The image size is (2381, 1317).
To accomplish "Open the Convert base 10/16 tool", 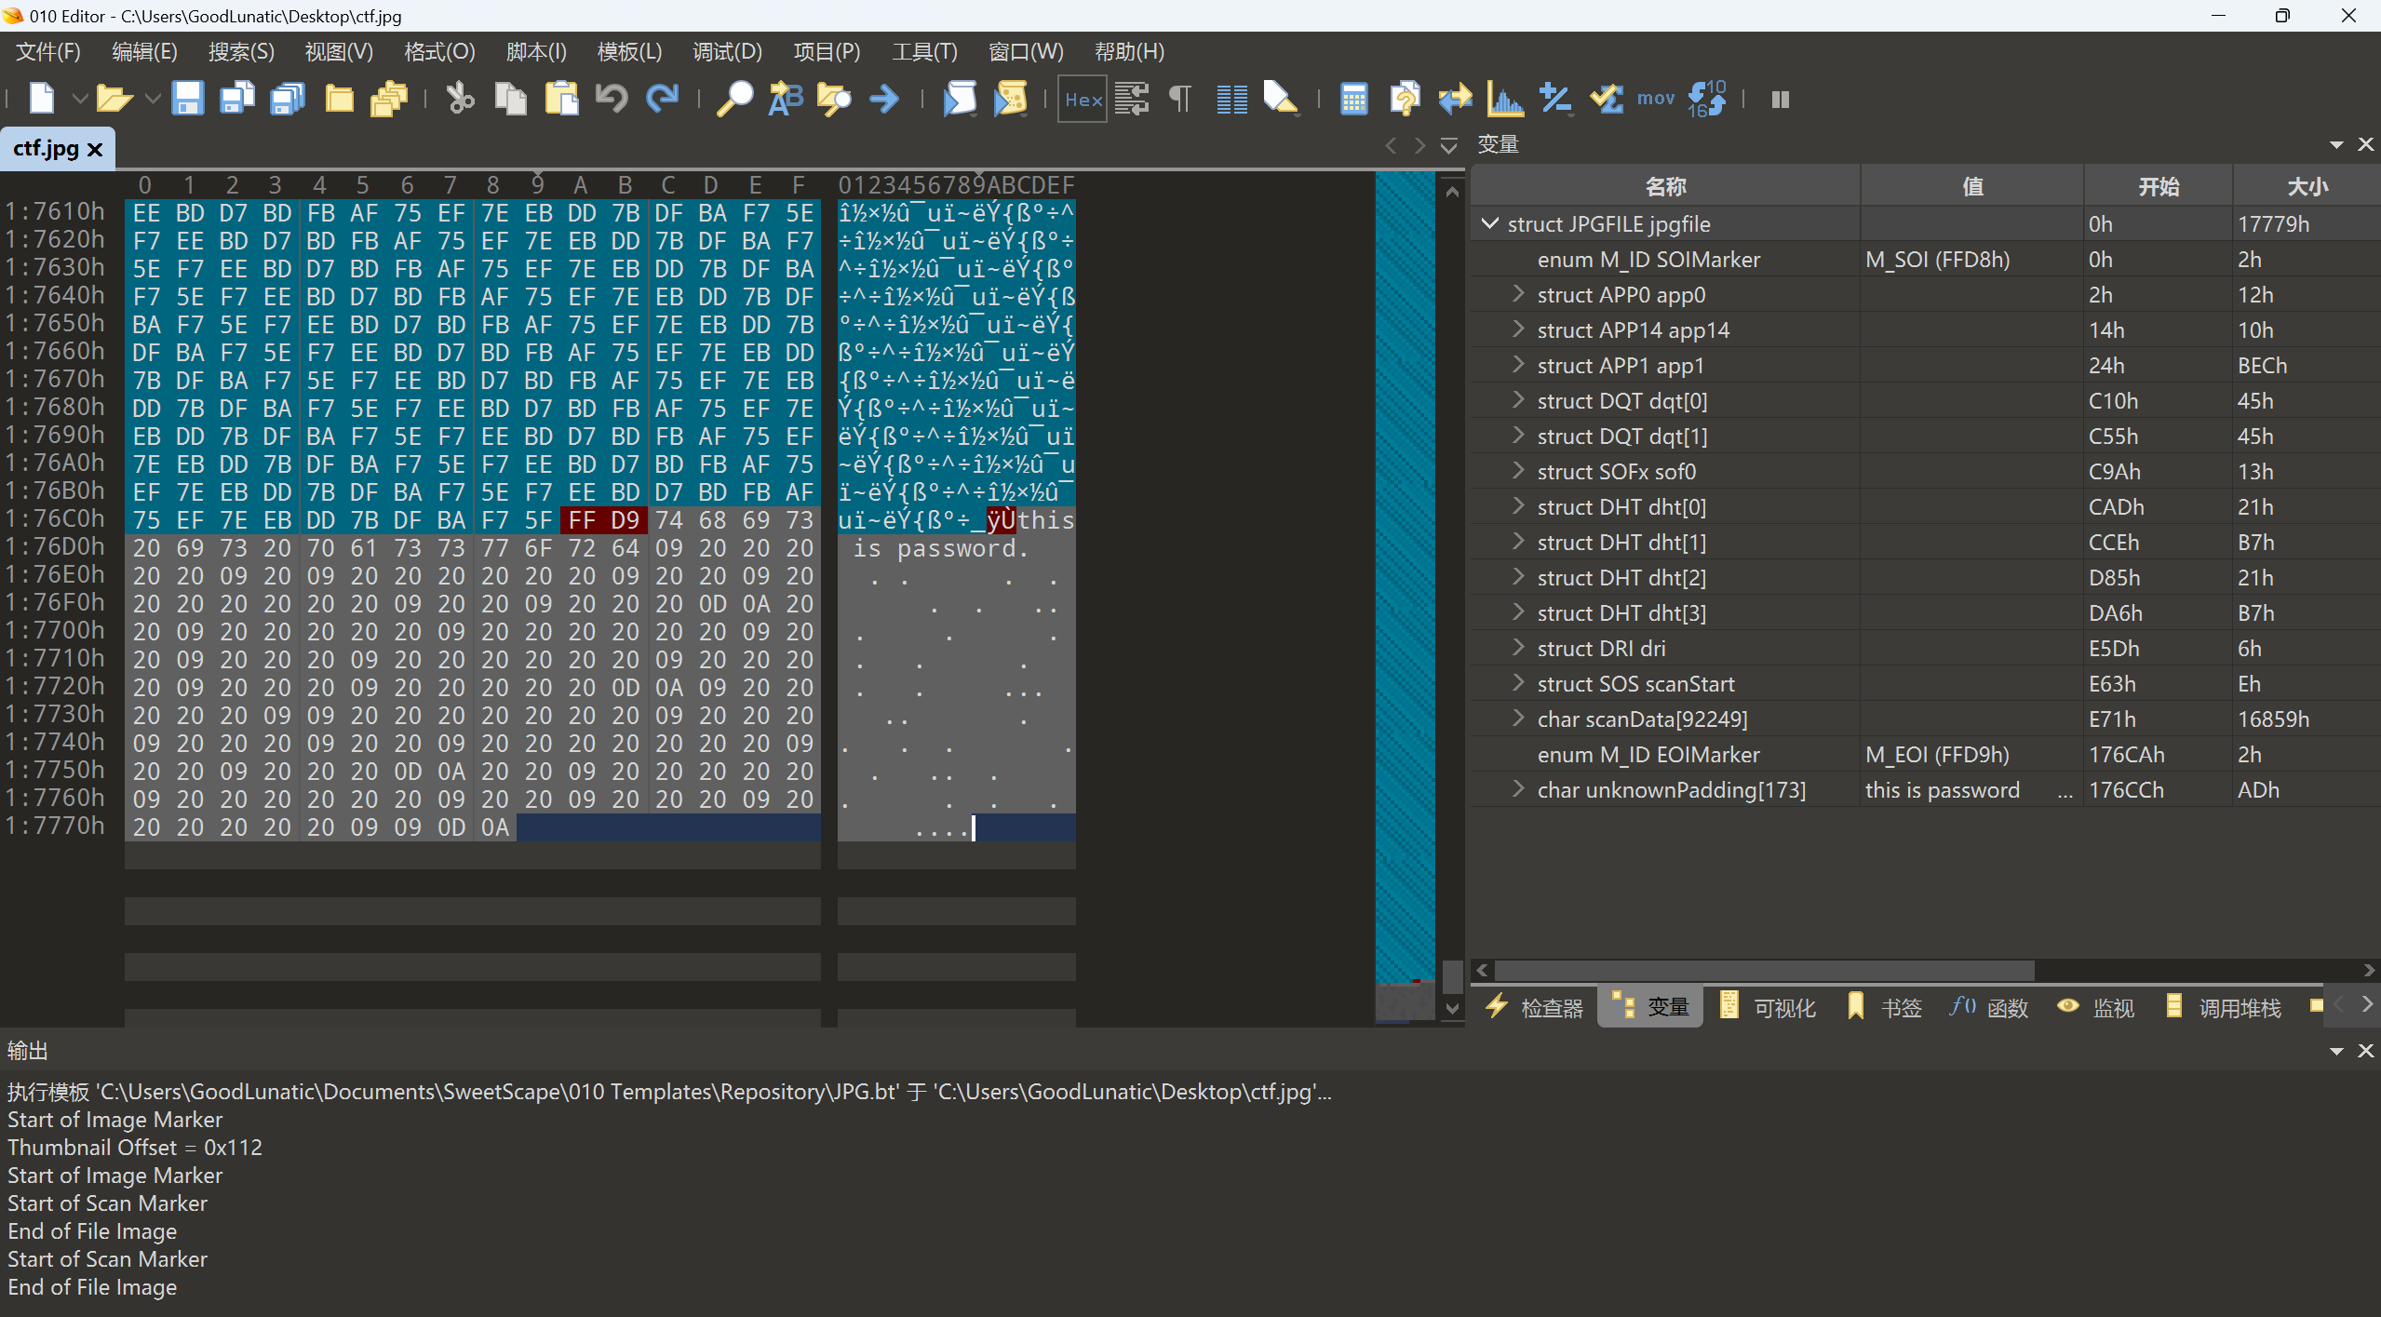I will 1707,99.
